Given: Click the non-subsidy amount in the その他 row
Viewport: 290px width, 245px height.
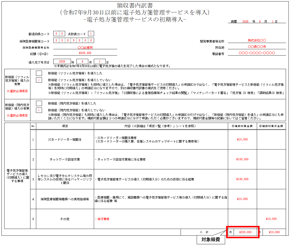Looking at the screenshot, I should click(271, 219).
